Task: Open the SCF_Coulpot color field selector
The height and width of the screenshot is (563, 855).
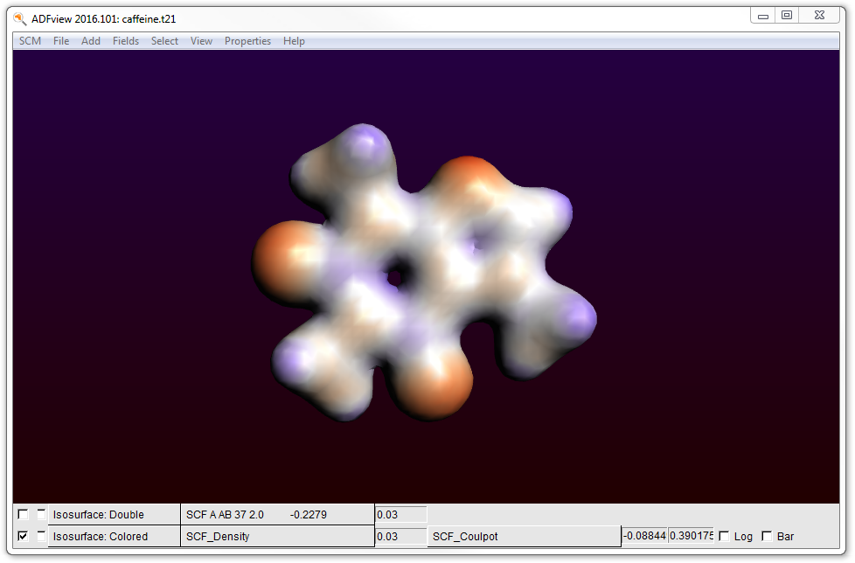Action: point(524,536)
